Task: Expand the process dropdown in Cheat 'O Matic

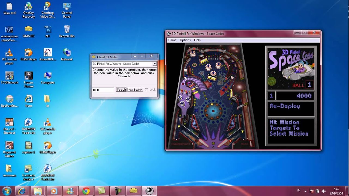Action: [x=155, y=64]
